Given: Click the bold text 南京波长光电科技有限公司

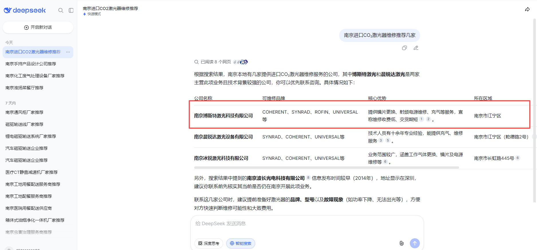Looking at the screenshot, I should [x=276, y=178].
